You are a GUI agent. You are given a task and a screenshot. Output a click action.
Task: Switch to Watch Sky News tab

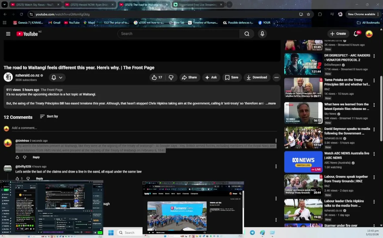[x=35, y=5]
